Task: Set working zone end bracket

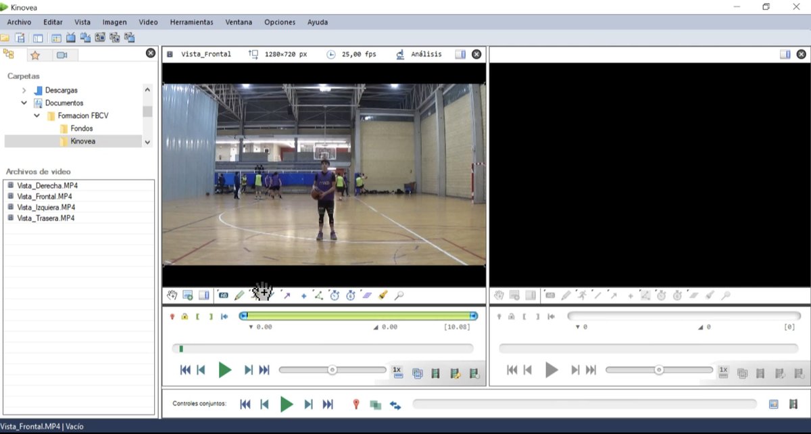Action: (x=211, y=316)
